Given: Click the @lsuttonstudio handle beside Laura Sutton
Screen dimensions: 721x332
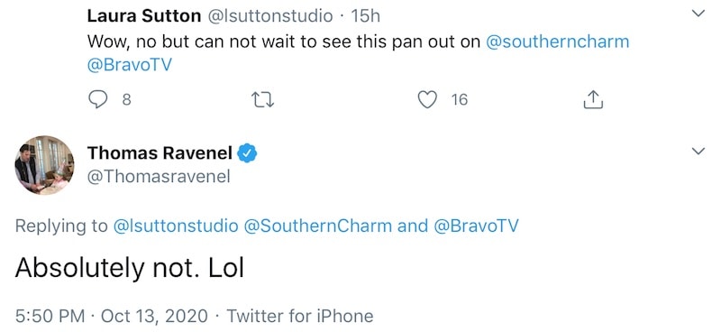Looking at the screenshot, I should coord(271,16).
